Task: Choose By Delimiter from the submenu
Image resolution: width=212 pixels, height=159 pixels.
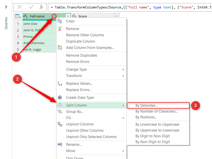Action: click(x=146, y=105)
